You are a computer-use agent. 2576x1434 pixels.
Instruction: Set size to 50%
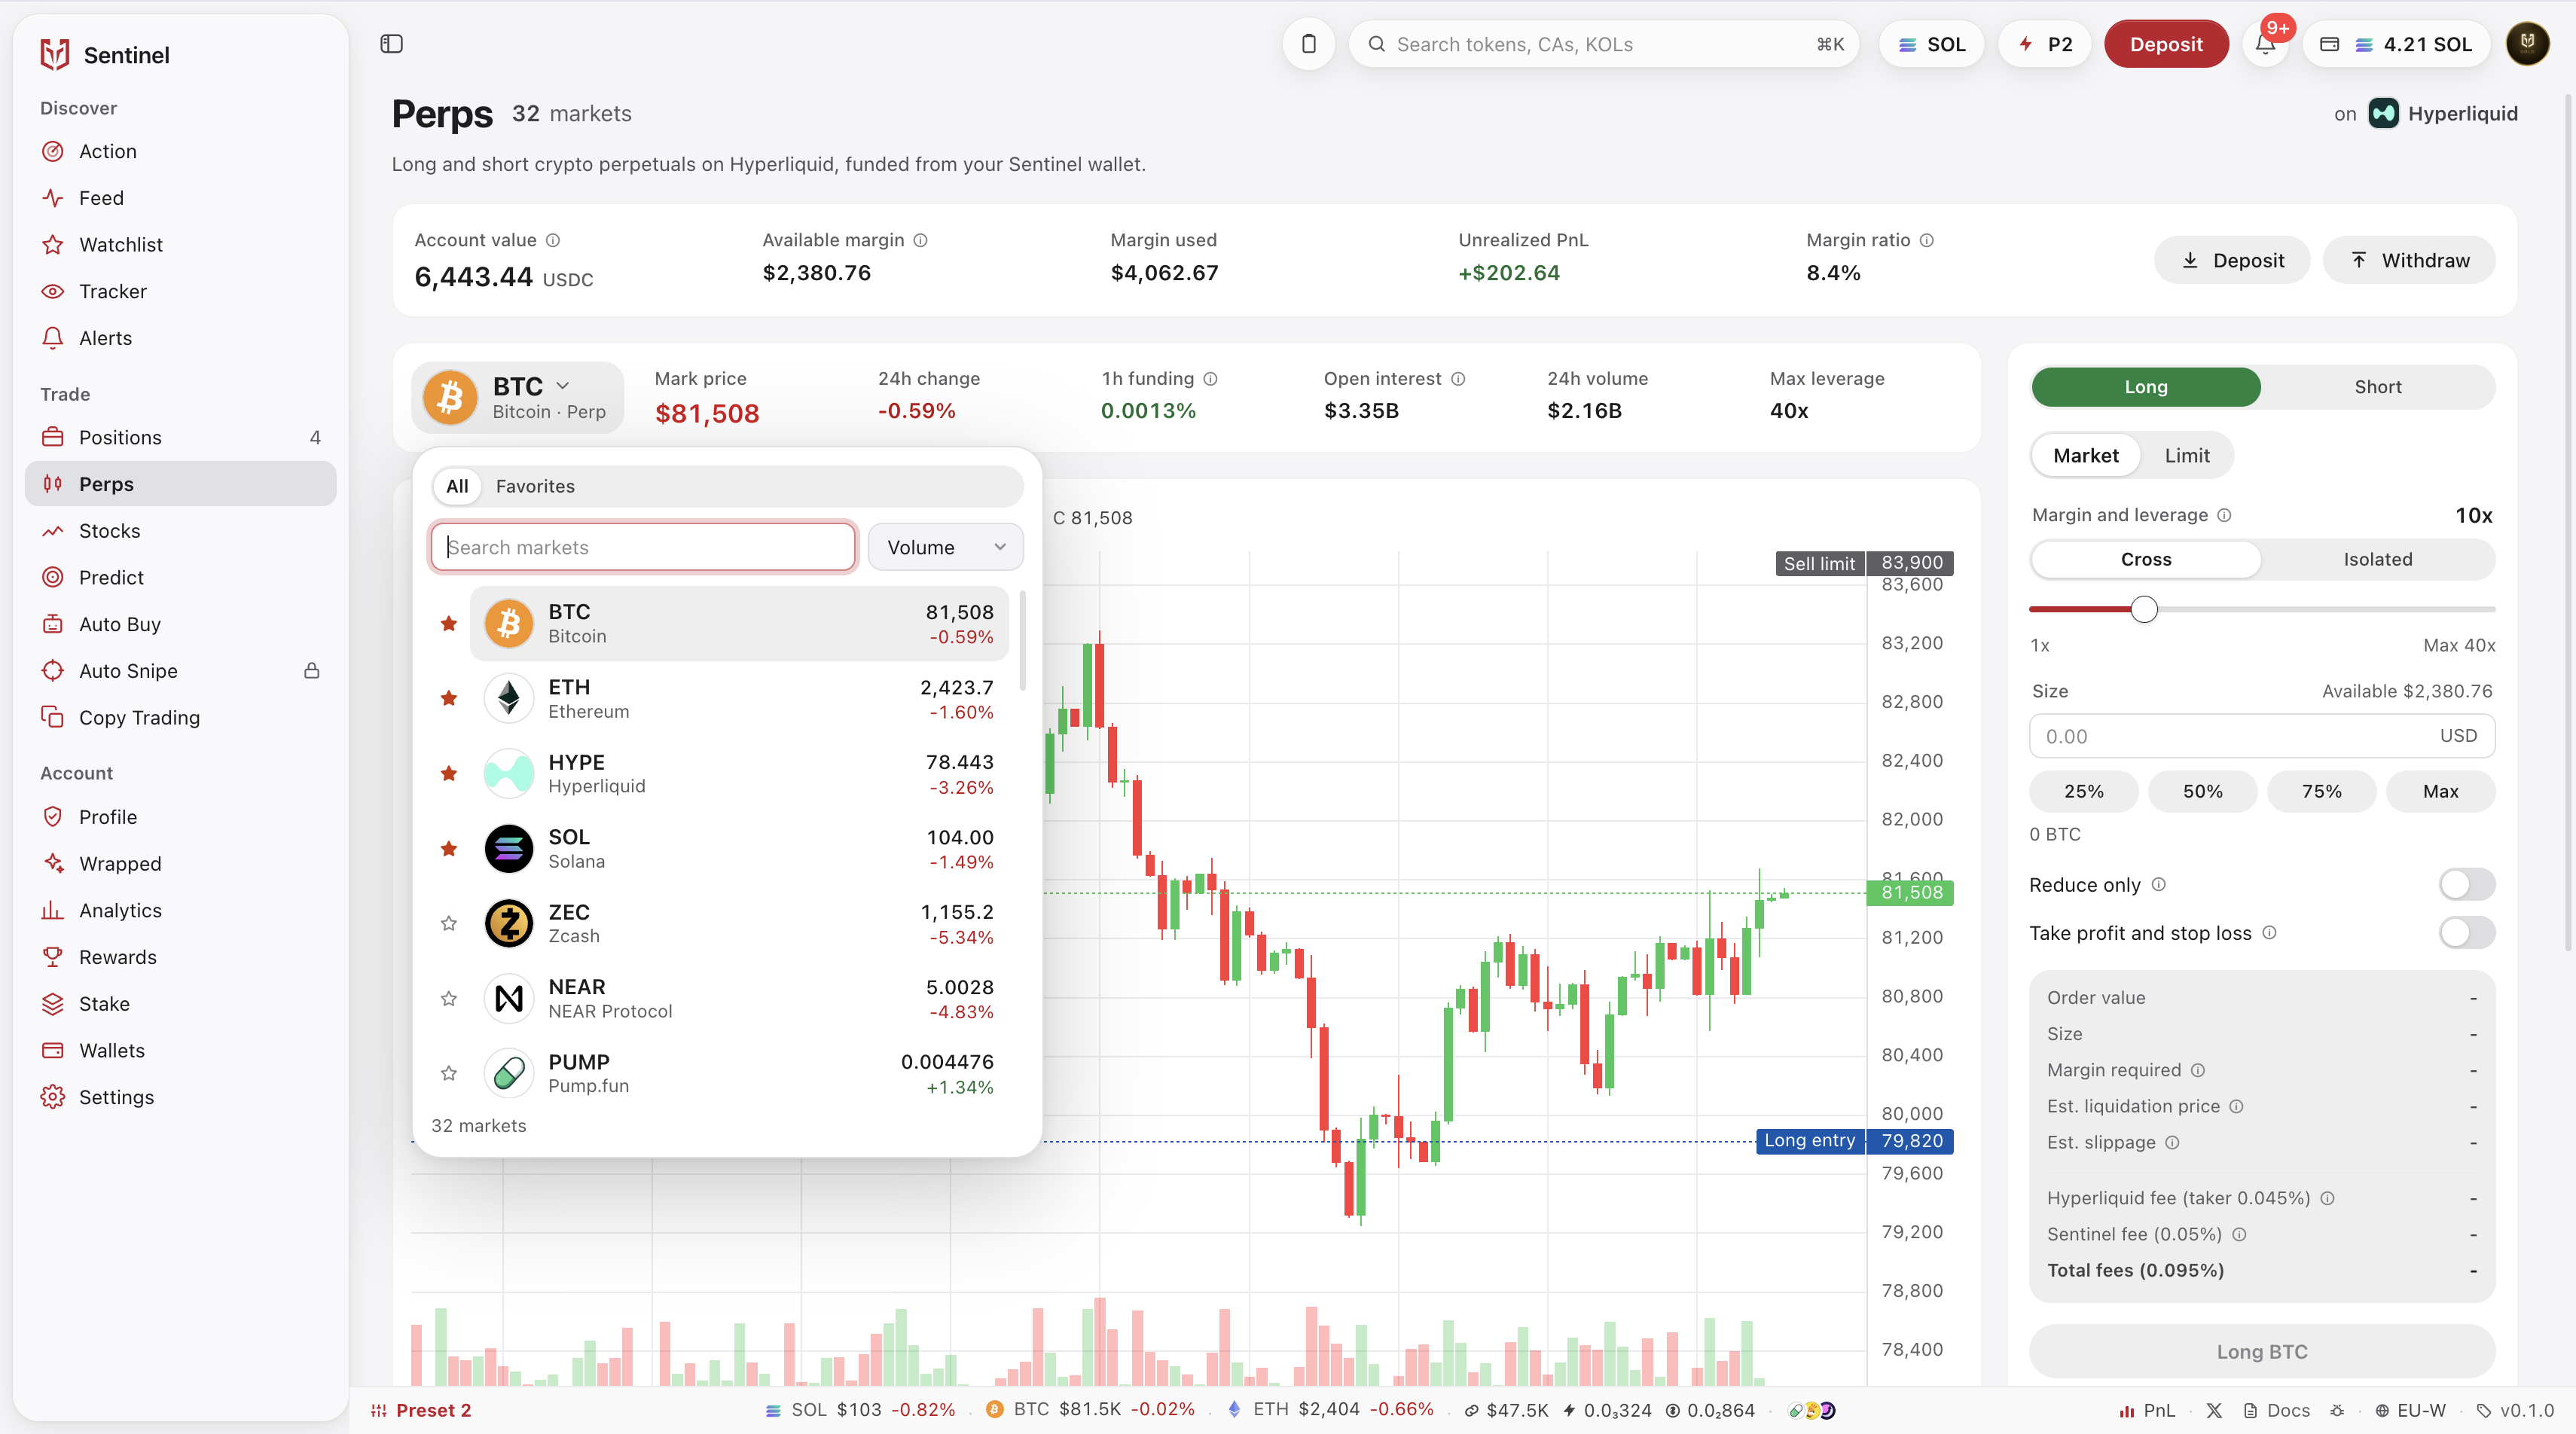point(2202,791)
